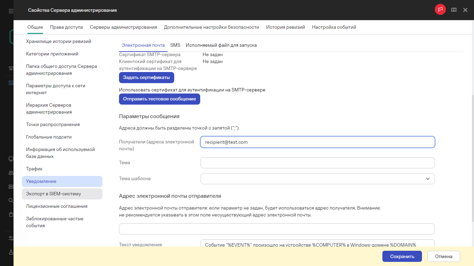474x266 pixels.
Task: Click the red flag notifications icon
Action: pos(440,10)
